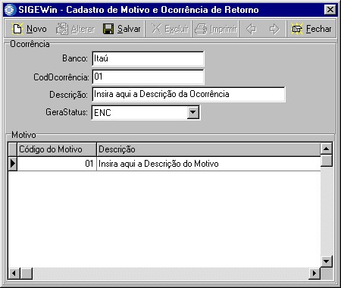Viewport: 341px width, 288px height.
Task: Focus the Banco field containing Itaú
Action: [x=148, y=58]
